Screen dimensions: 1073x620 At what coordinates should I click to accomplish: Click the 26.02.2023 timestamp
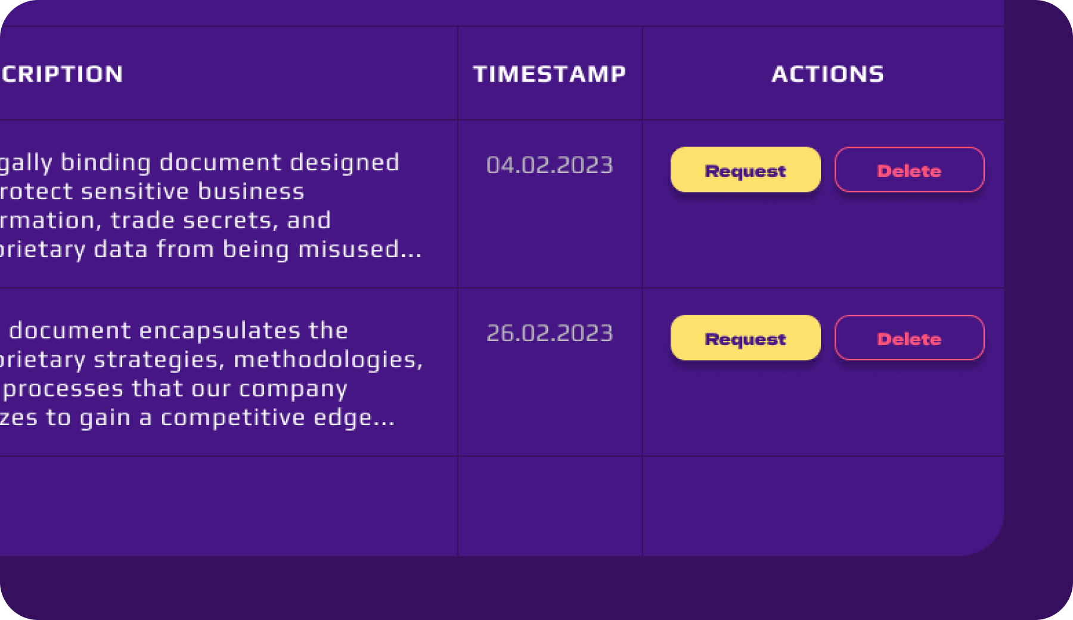(x=549, y=333)
